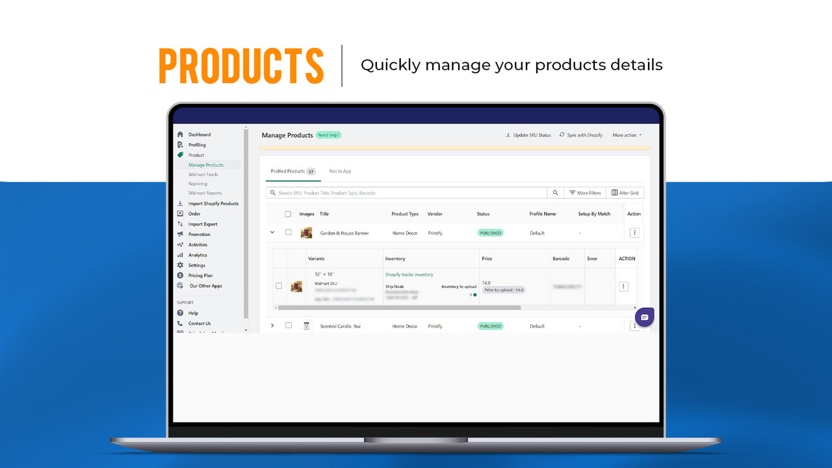This screenshot has width=832, height=468.
Task: Select Walmart Feeds in the sidebar
Action: 203,174
